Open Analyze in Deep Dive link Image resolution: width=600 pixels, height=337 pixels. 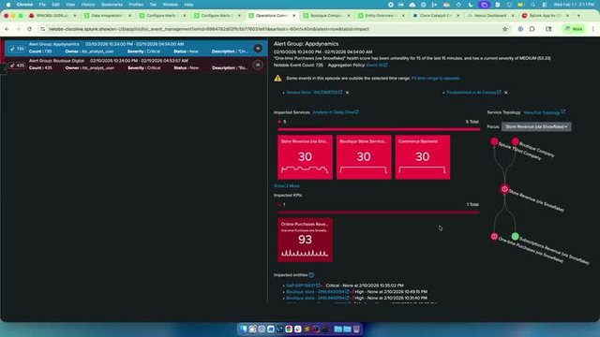click(x=336, y=112)
